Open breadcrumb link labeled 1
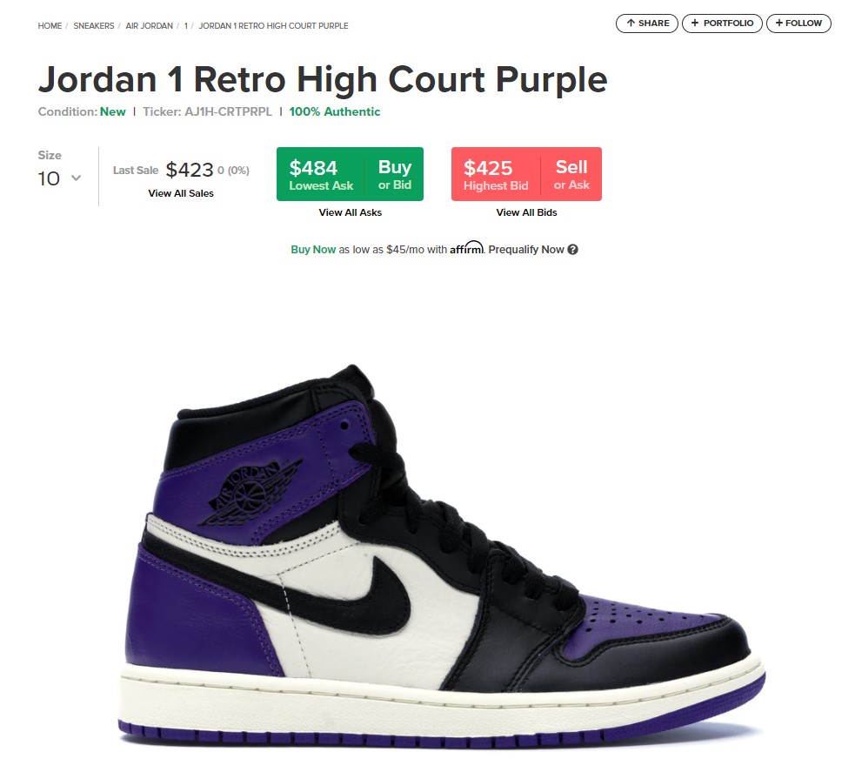The width and height of the screenshot is (855, 759). (x=186, y=25)
